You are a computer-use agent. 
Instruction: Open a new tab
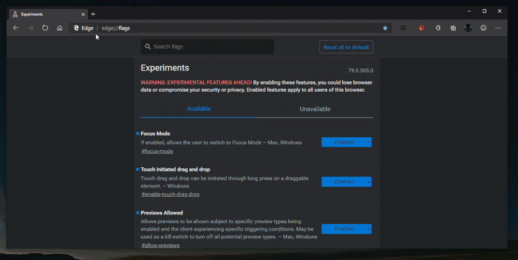click(93, 14)
